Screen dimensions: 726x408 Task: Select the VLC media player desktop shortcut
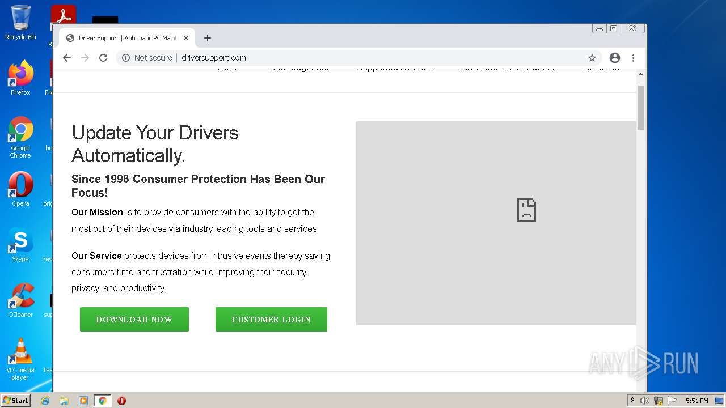pyautogui.click(x=20, y=359)
